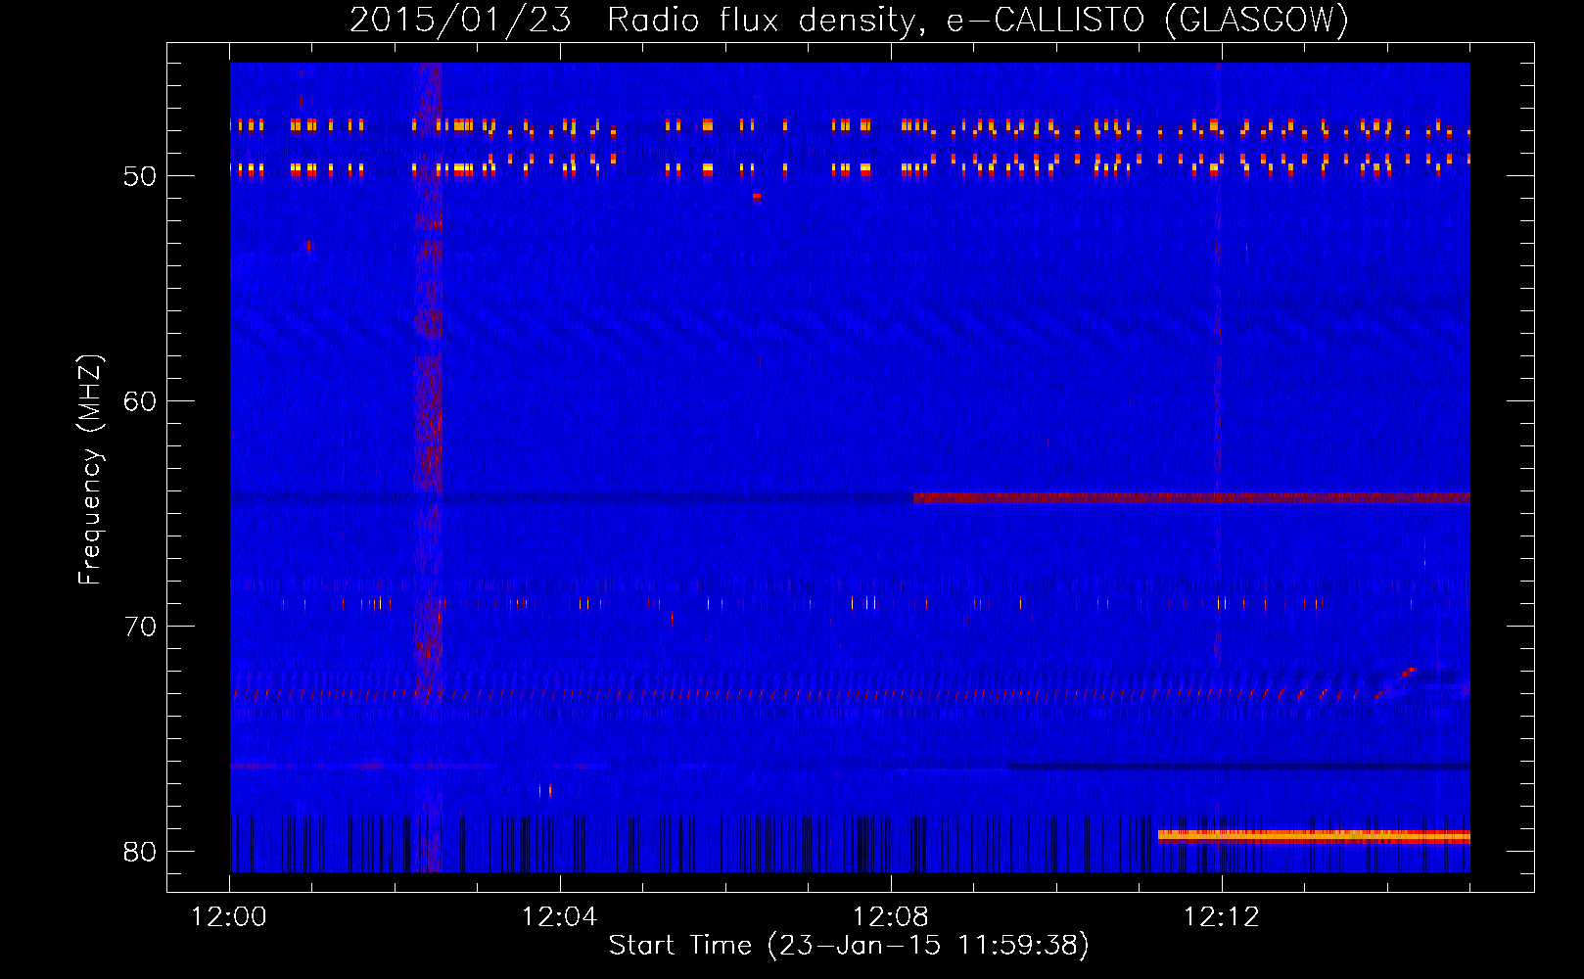Click the "Frequency (MHZ)" y-axis label
This screenshot has width=1584, height=979.
pyautogui.click(x=89, y=470)
